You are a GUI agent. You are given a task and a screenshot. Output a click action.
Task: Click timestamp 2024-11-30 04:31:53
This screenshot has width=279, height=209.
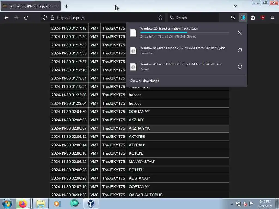pyautogui.click(x=69, y=195)
